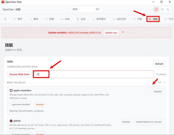This screenshot has width=174, height=135.
Task: Click the github skill icon
Action: [11, 120]
